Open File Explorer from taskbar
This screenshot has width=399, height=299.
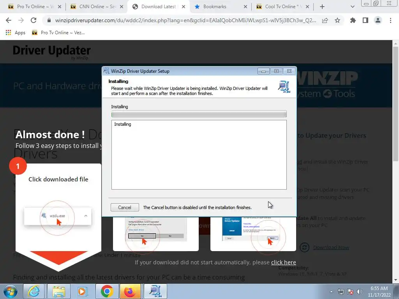click(58, 291)
